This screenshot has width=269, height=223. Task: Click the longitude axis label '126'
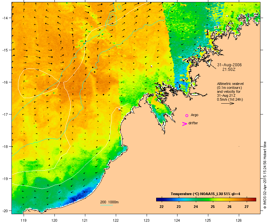click(238, 220)
